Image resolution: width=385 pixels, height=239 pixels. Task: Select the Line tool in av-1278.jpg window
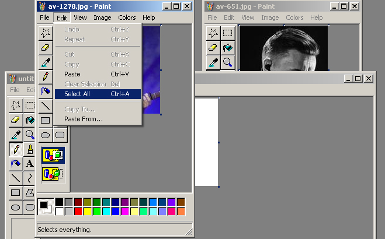46,106
